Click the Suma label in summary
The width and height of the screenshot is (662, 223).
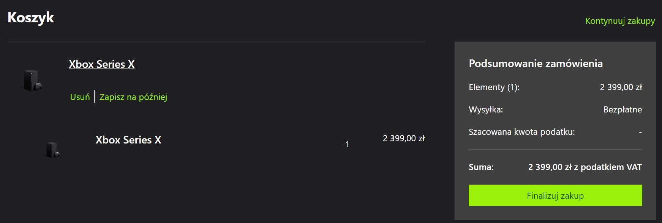tap(481, 167)
